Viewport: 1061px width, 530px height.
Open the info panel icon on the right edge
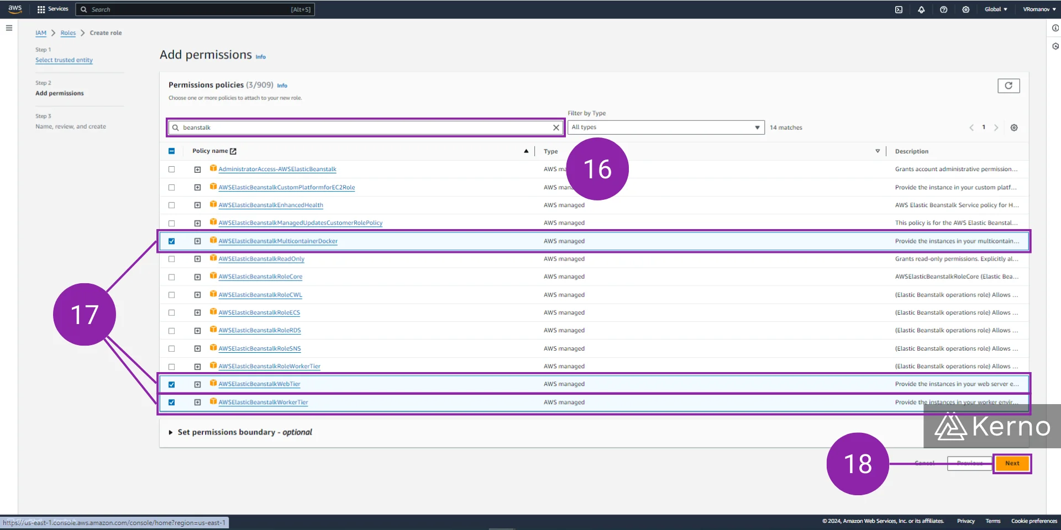(1055, 28)
